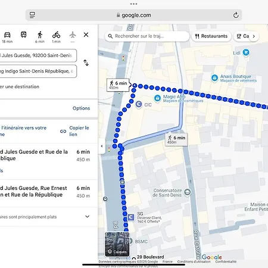This screenshot has height=268, width=268.
Task: Close the directions panel
Action: click(x=86, y=35)
